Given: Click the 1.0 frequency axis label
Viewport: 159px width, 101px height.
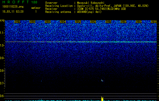Looking at the screenshot, I should pyautogui.click(x=2, y=45).
